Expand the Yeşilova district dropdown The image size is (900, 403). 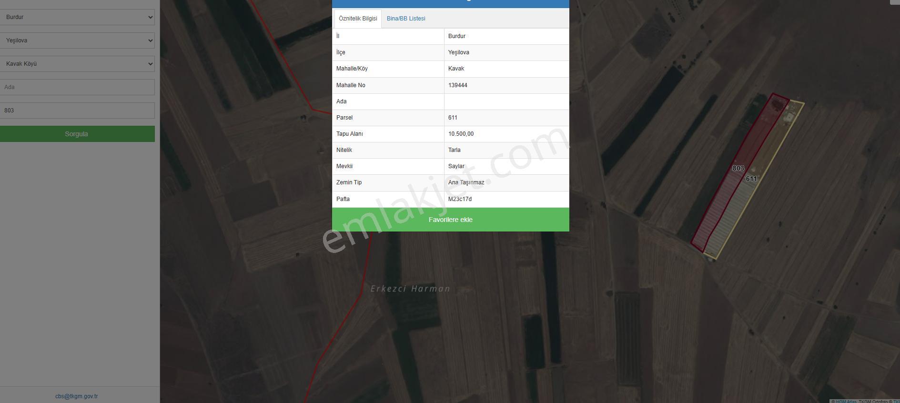77,40
